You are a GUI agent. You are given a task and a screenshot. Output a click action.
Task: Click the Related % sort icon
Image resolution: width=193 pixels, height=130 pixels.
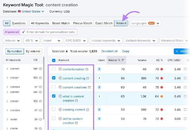(x=123, y=60)
